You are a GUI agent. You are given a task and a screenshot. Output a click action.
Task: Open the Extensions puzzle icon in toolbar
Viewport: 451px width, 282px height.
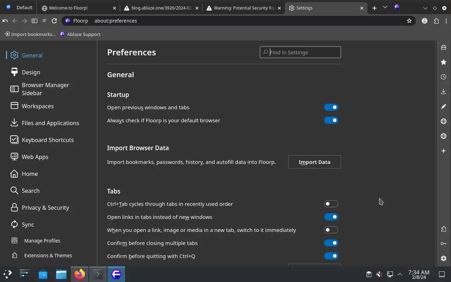coord(437,21)
